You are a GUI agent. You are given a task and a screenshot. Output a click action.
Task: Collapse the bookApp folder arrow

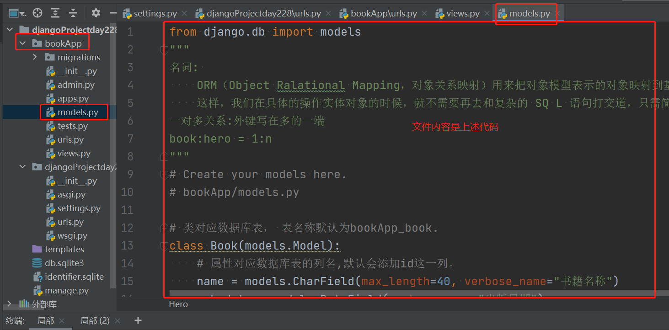(23, 44)
